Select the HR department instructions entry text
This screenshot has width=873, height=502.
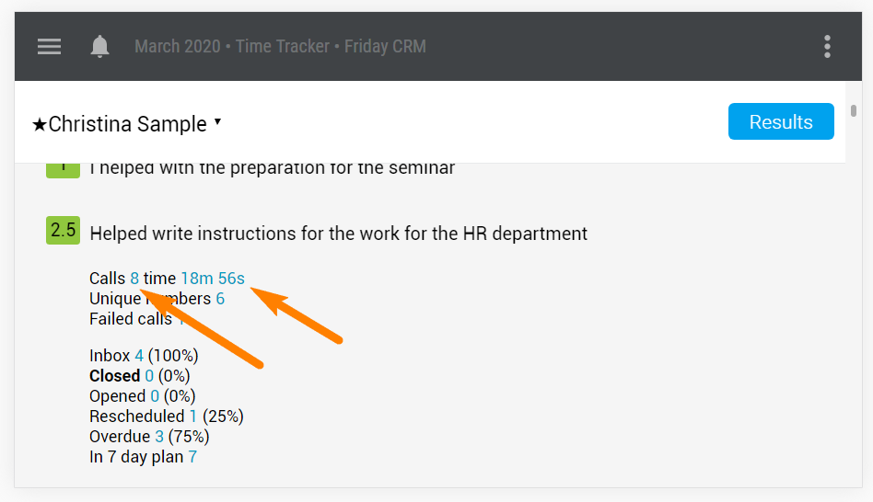point(339,234)
